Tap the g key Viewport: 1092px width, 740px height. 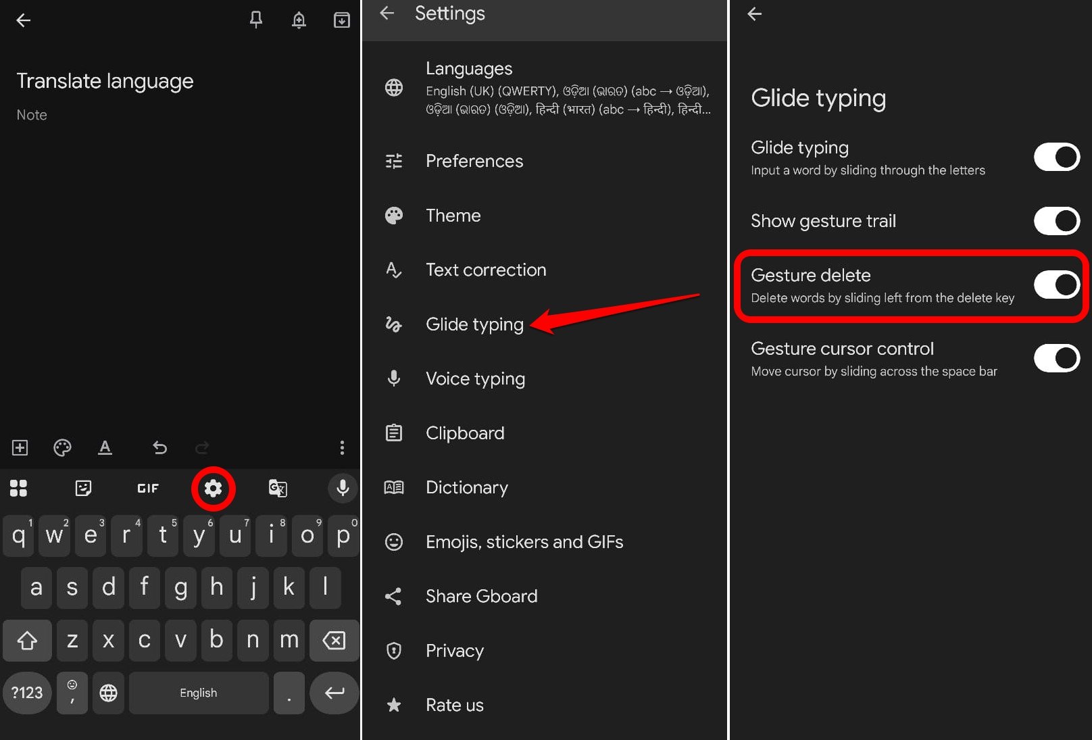pyautogui.click(x=180, y=588)
